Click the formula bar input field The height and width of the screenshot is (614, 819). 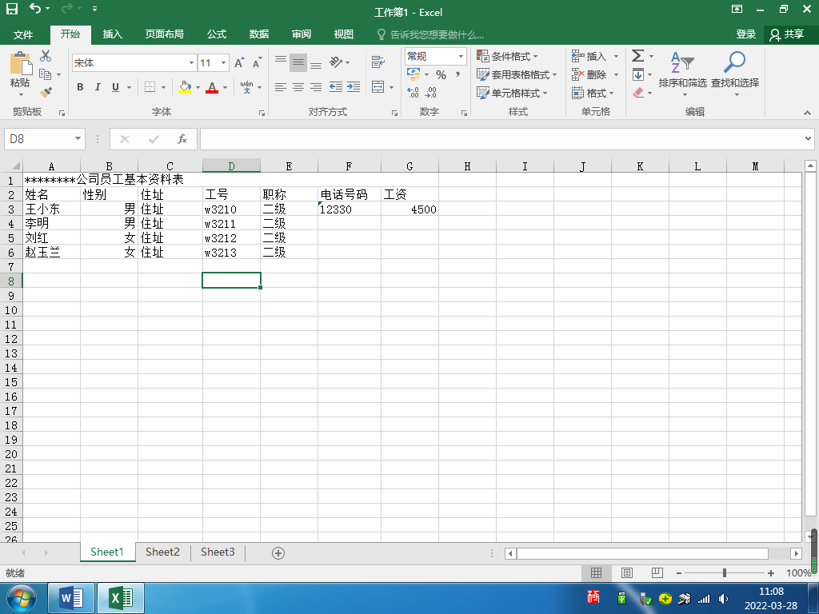501,139
